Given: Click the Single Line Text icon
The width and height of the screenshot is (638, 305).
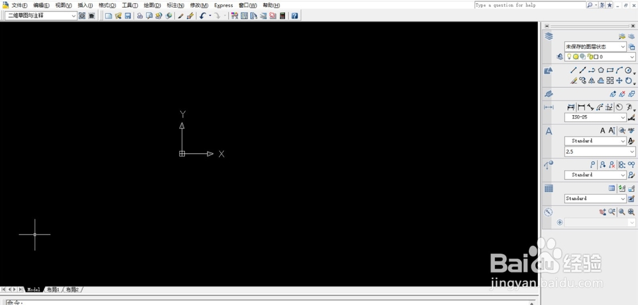Looking at the screenshot, I should 612,131.
